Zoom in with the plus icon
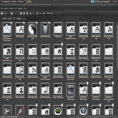This screenshot has width=118, height=118. [44, 13]
